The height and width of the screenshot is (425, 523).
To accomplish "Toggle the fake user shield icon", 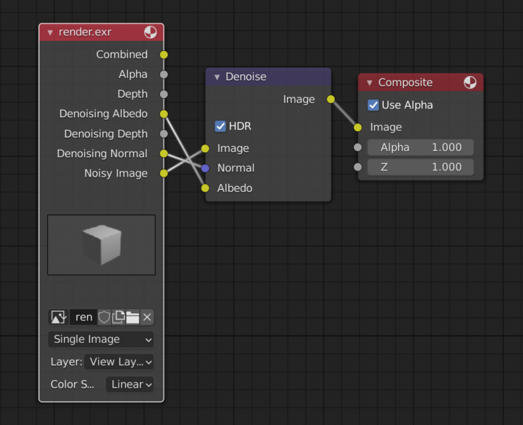I will point(104,317).
